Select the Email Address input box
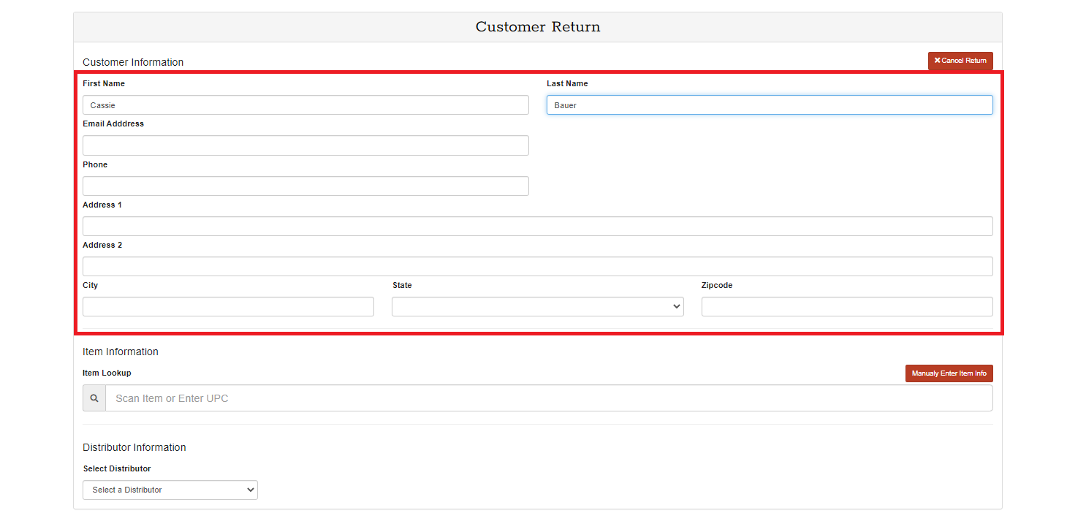Screen dimensions: 1067x524 click(x=305, y=145)
